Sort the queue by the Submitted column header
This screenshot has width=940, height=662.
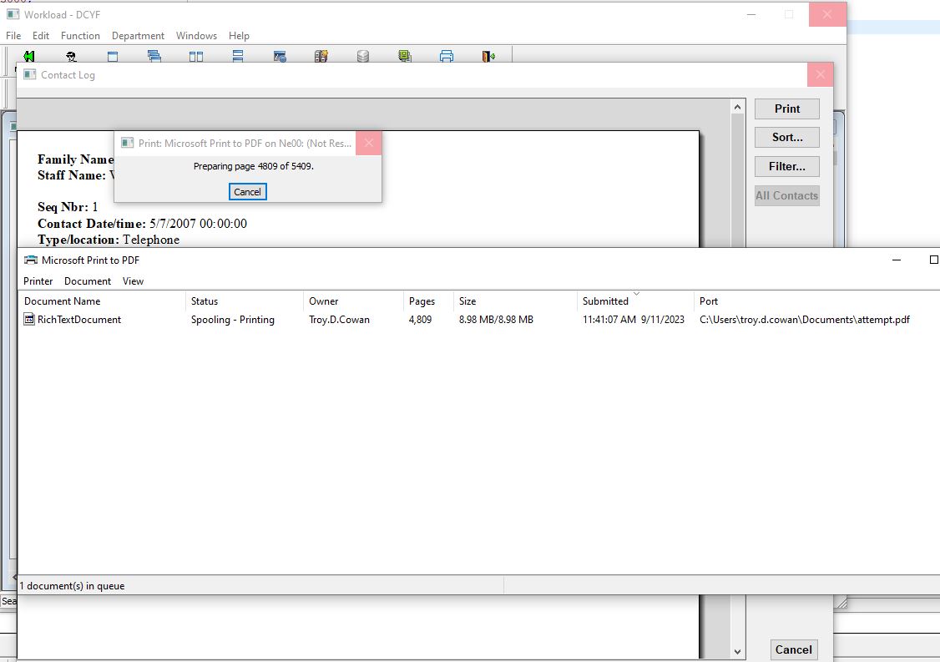click(605, 301)
